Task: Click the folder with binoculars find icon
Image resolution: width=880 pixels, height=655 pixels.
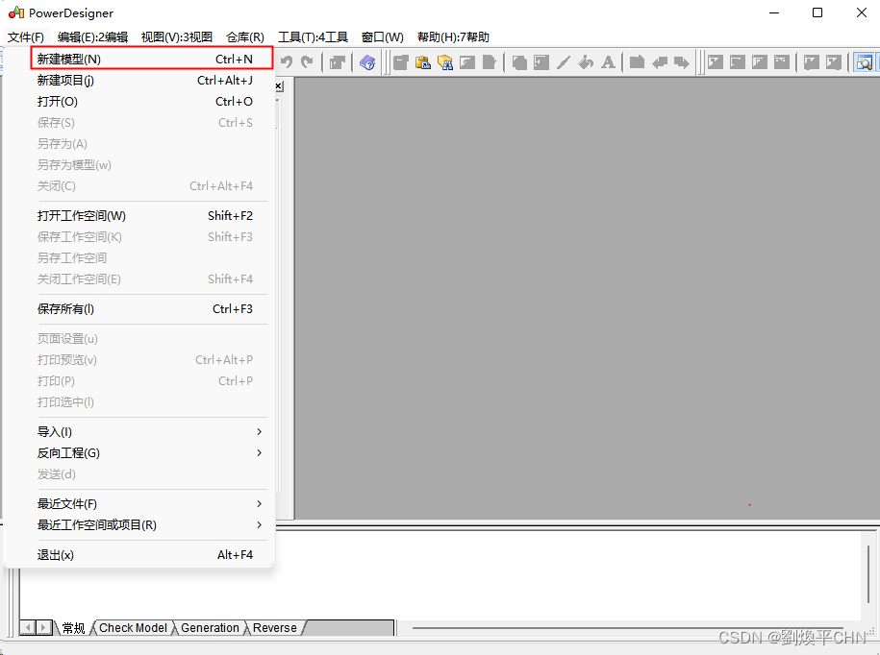Action: (x=445, y=62)
